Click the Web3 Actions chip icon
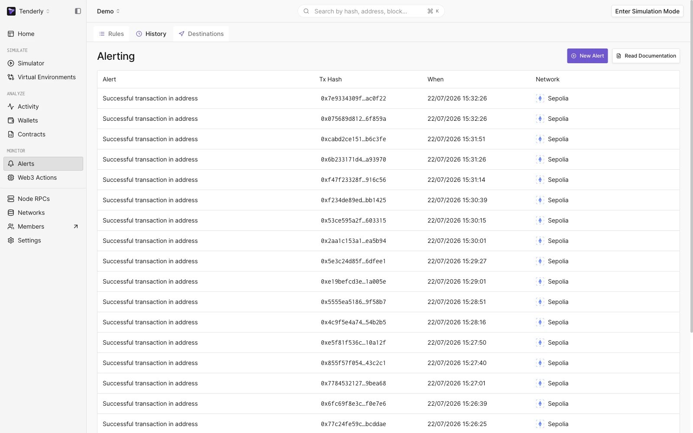The image size is (693, 433). tap(11, 178)
